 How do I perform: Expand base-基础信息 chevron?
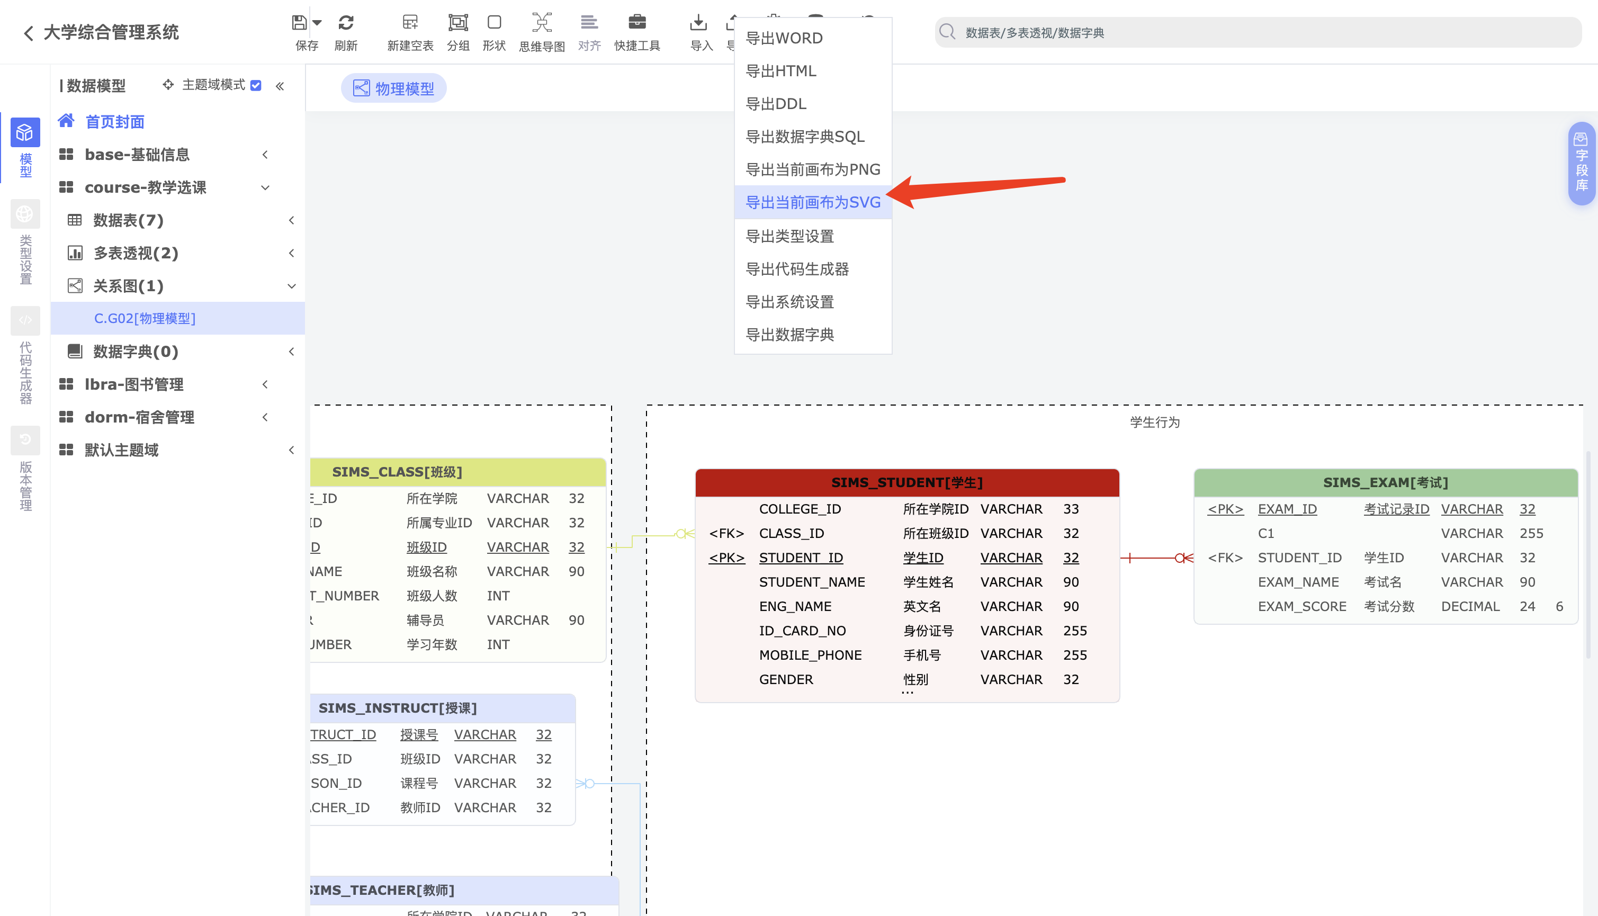265,155
